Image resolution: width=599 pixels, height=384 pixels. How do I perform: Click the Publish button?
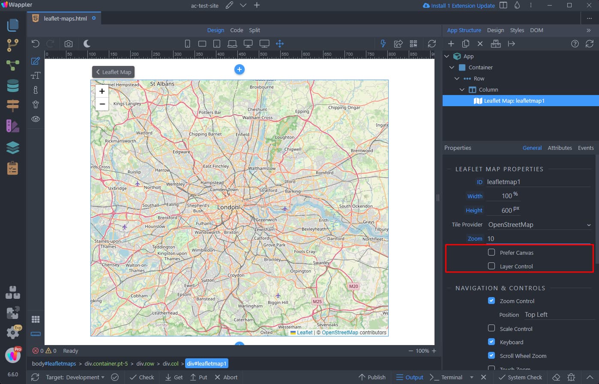click(372, 377)
